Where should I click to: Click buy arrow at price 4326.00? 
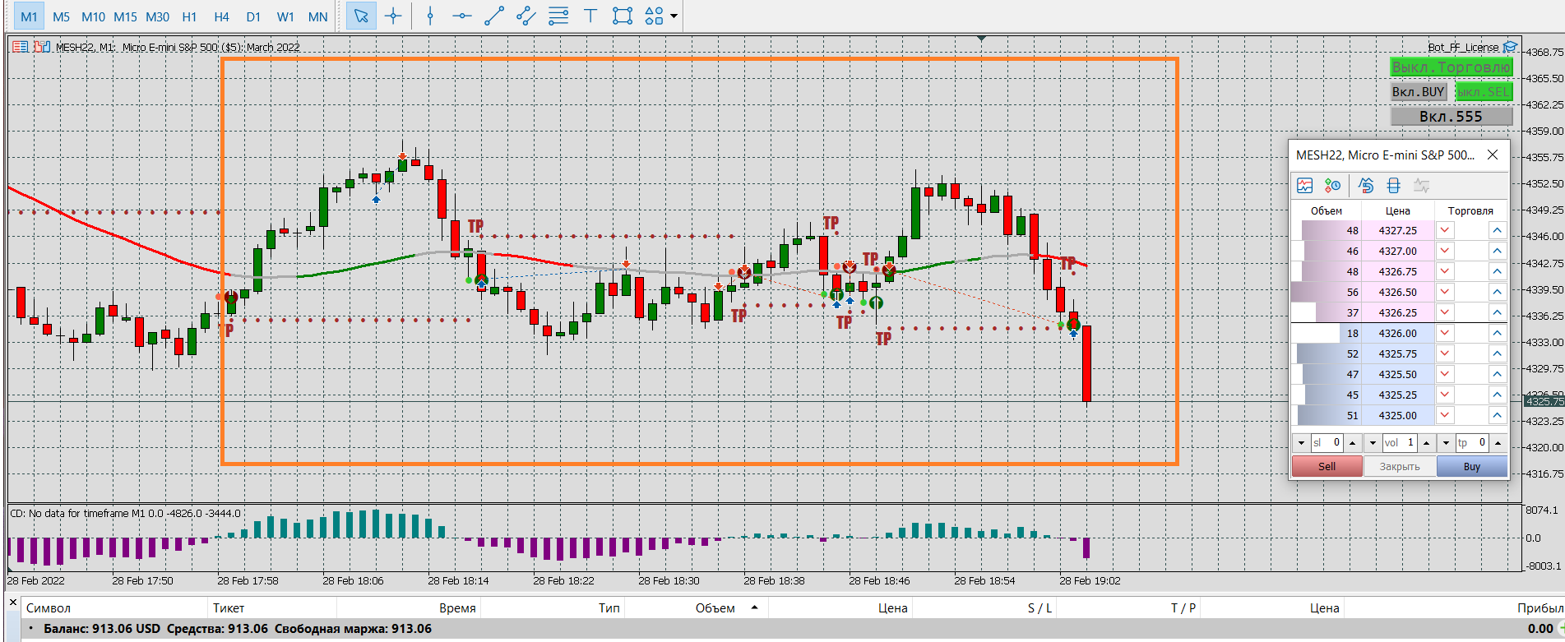(1497, 334)
